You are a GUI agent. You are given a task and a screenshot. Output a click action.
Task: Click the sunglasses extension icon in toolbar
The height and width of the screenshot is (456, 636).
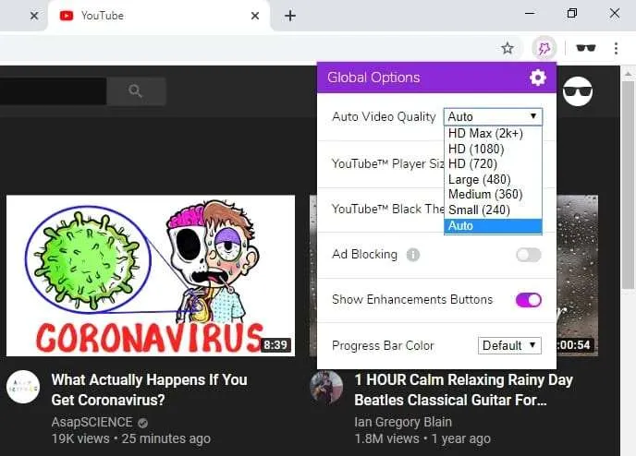586,48
